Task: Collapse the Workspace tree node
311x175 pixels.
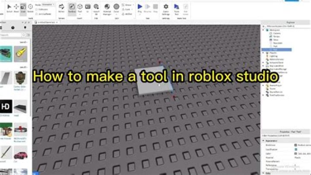Action: point(263,30)
